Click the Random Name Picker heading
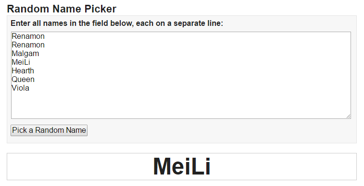 click(x=62, y=9)
